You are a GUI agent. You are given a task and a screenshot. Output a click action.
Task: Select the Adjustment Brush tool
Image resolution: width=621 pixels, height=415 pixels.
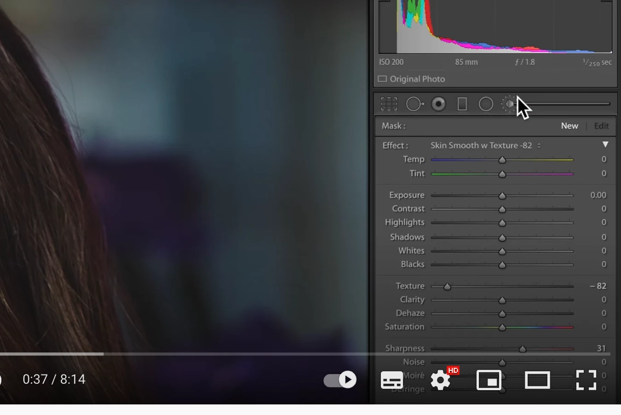tap(509, 104)
